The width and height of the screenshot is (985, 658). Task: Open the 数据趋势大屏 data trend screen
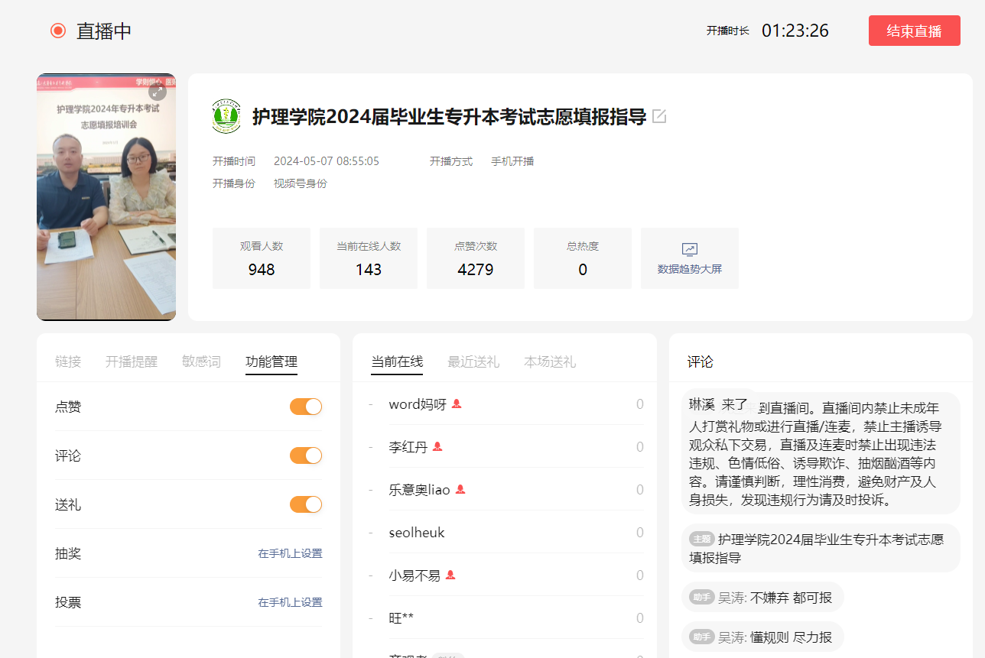pyautogui.click(x=689, y=258)
